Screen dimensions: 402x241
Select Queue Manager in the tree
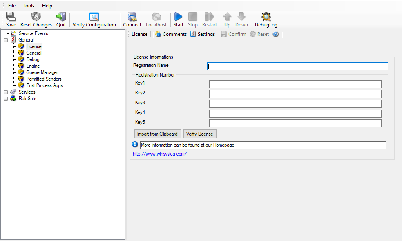(x=42, y=72)
